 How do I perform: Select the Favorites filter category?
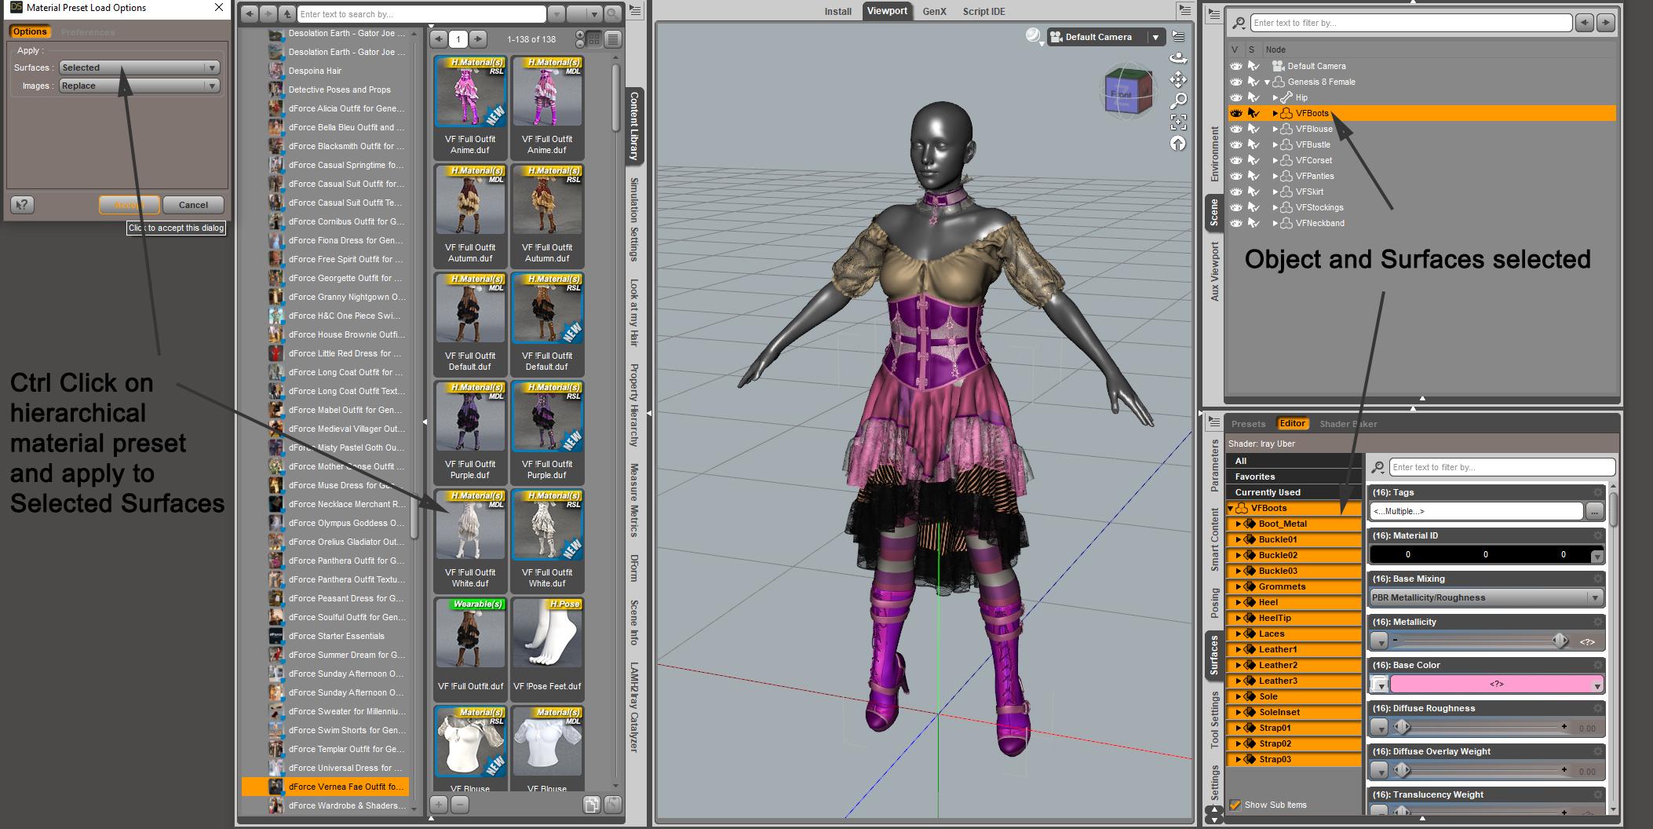tap(1294, 477)
